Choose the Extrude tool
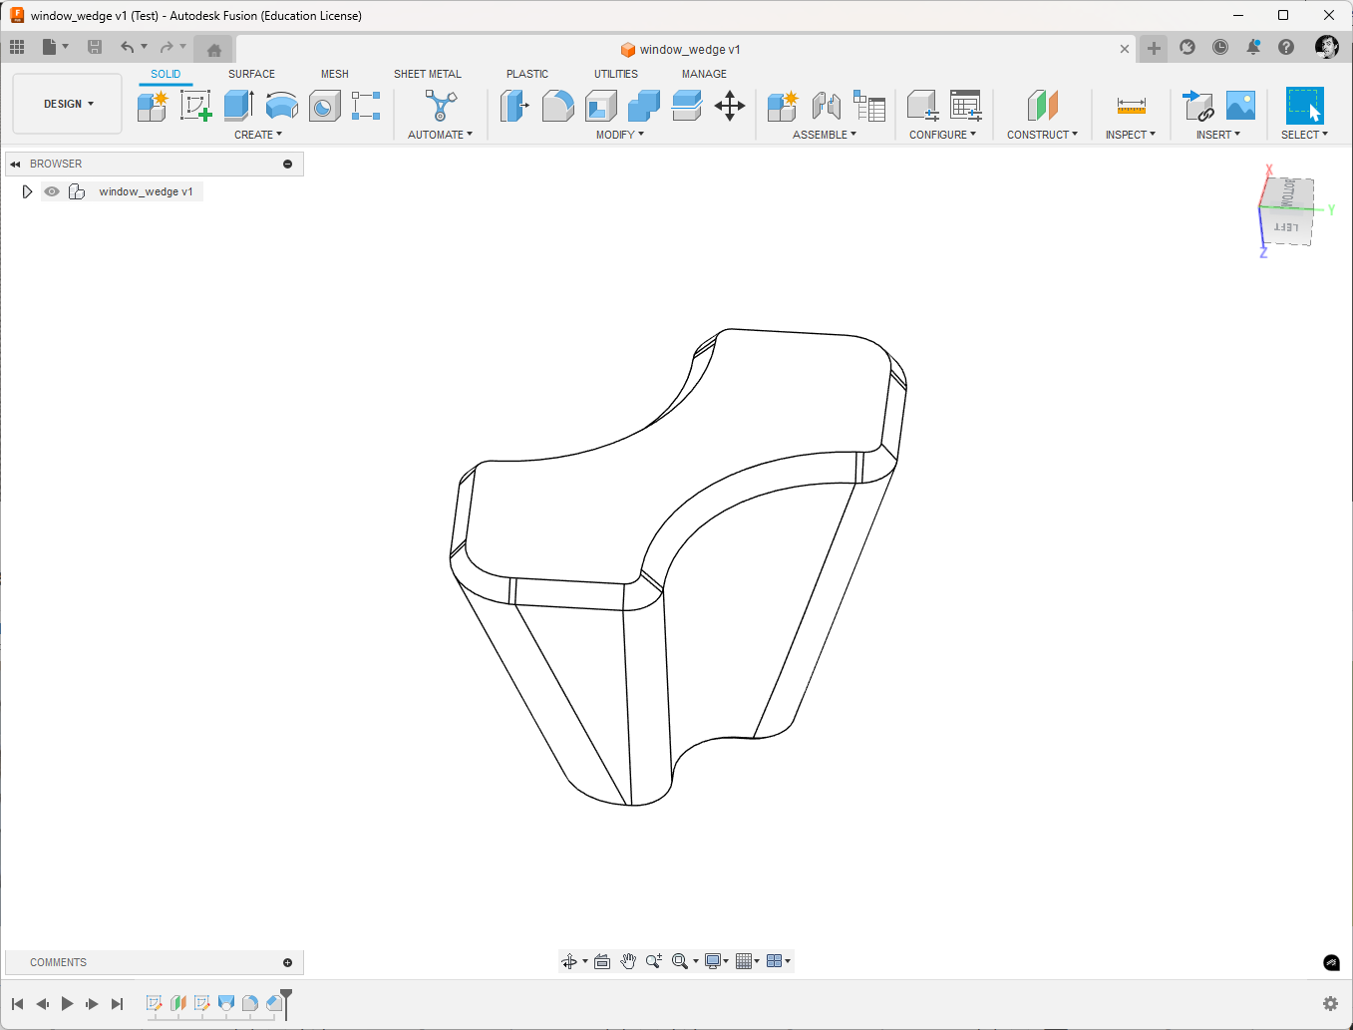Image resolution: width=1353 pixels, height=1030 pixels. pyautogui.click(x=239, y=106)
